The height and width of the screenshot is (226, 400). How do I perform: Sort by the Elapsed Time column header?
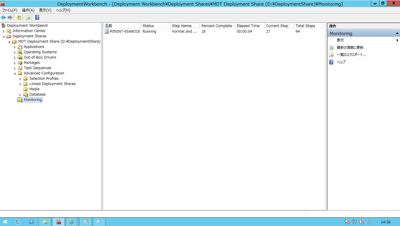coord(250,26)
